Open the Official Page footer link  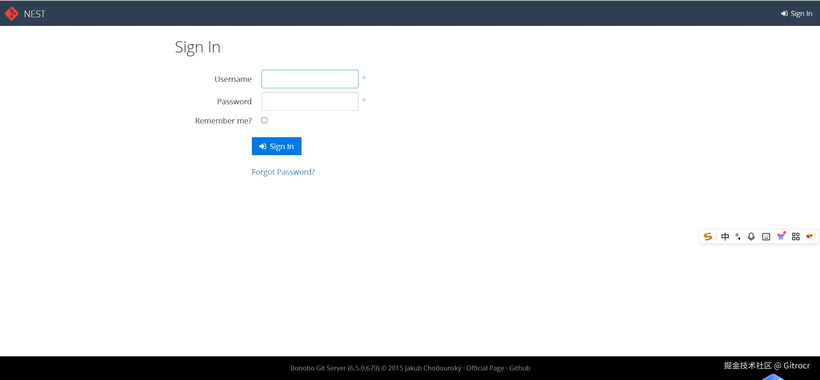coord(485,368)
